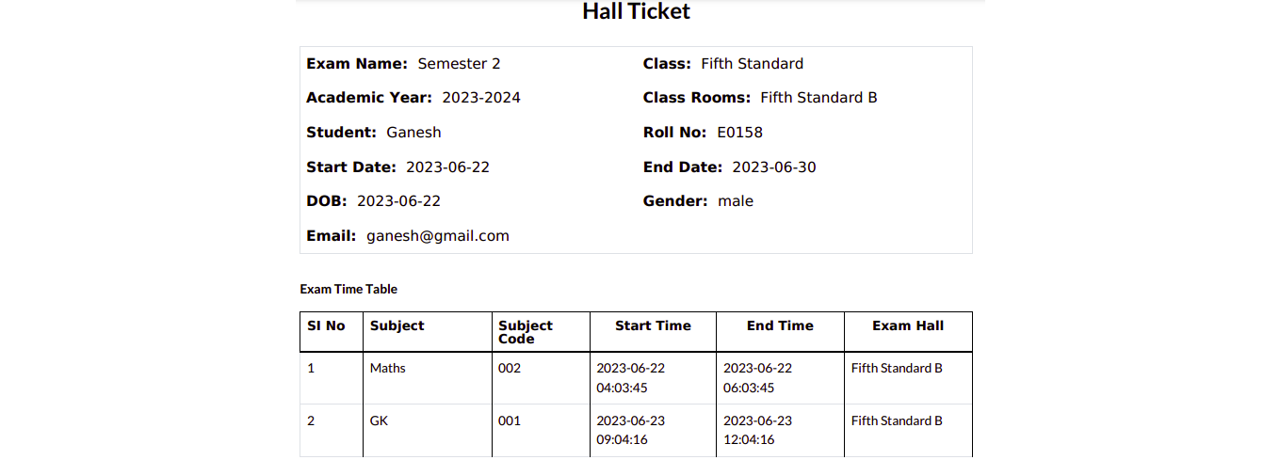This screenshot has height=460, width=1280.
Task: Click the email ganesh@gmail.com
Action: pos(438,236)
